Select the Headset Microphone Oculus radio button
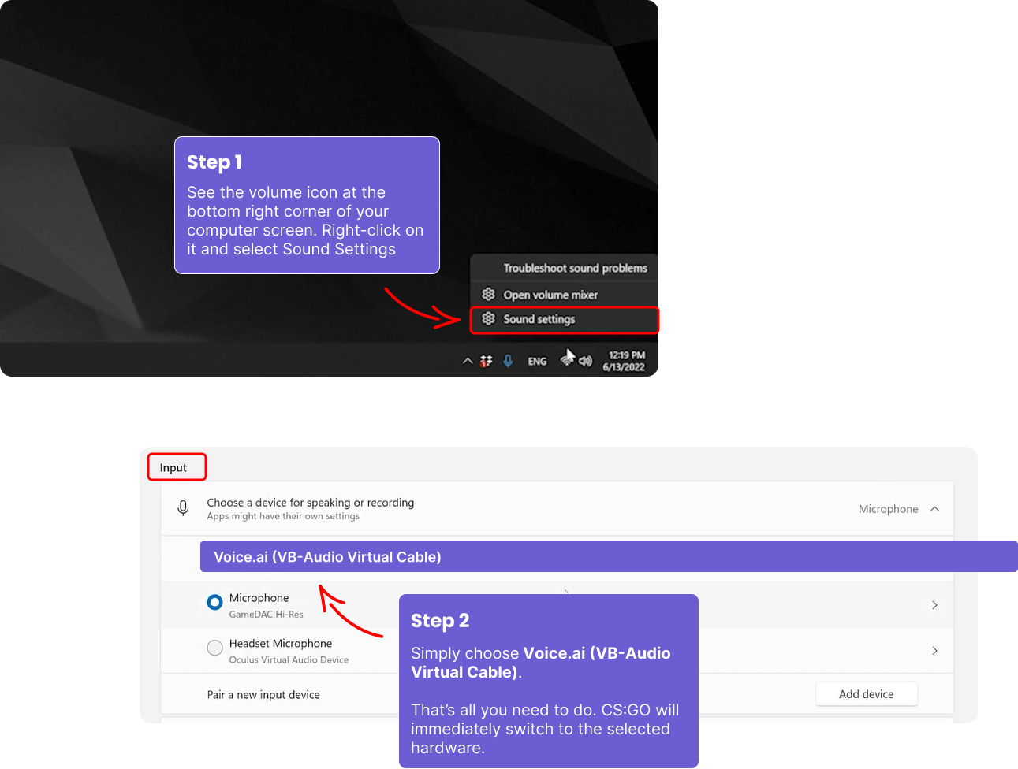The width and height of the screenshot is (1018, 769). (214, 648)
